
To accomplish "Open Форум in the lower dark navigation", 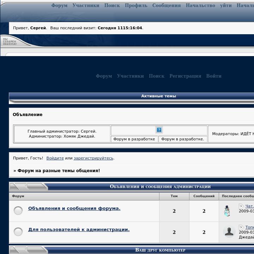I will pos(104,76).
